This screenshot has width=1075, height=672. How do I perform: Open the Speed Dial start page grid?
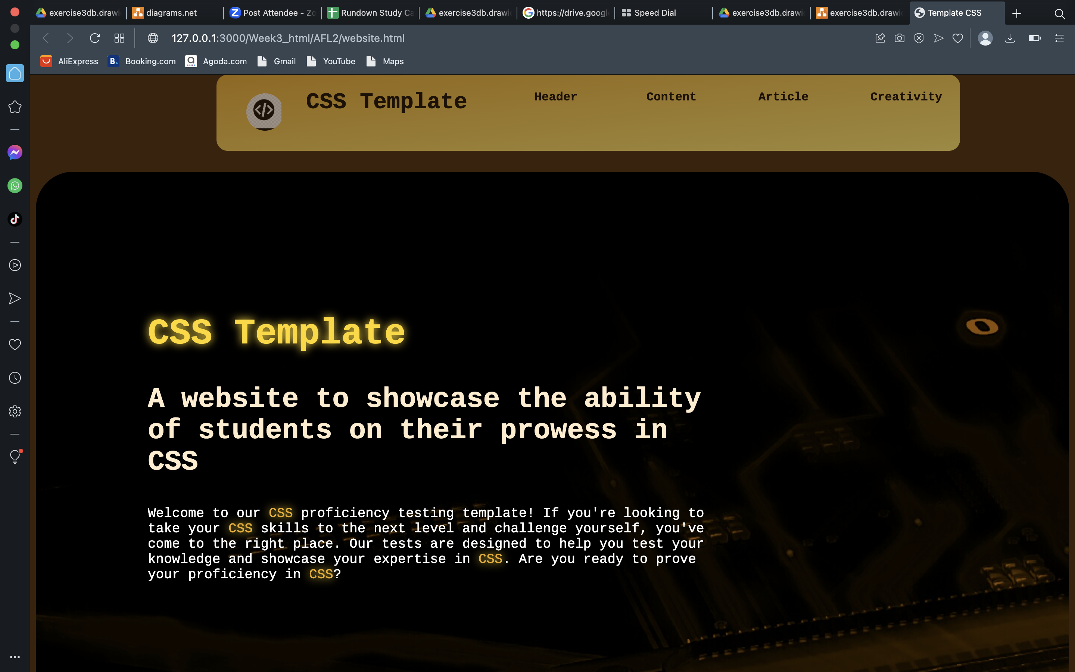pos(119,38)
